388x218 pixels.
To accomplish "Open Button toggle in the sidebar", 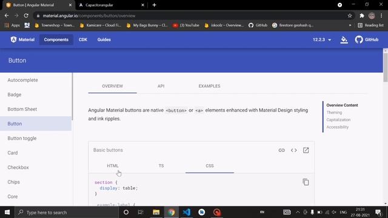I will [x=36, y=139].
